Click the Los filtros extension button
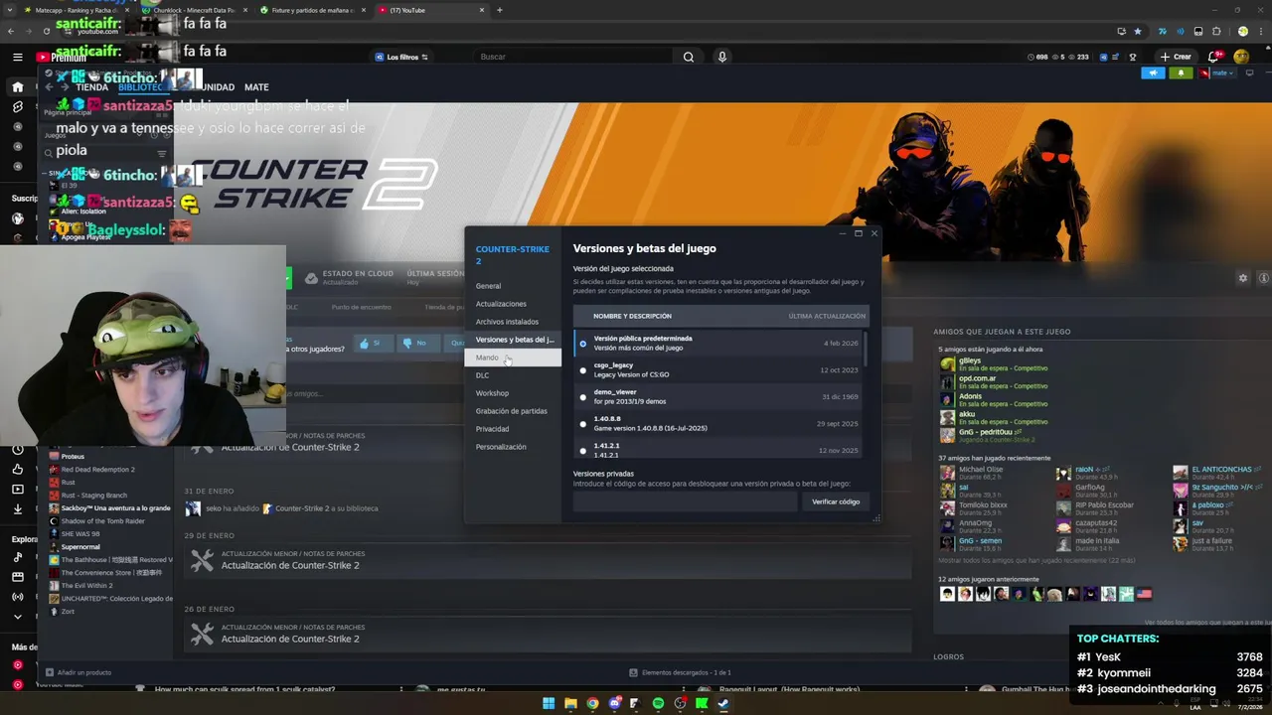Image resolution: width=1272 pixels, height=715 pixels. pos(400,57)
